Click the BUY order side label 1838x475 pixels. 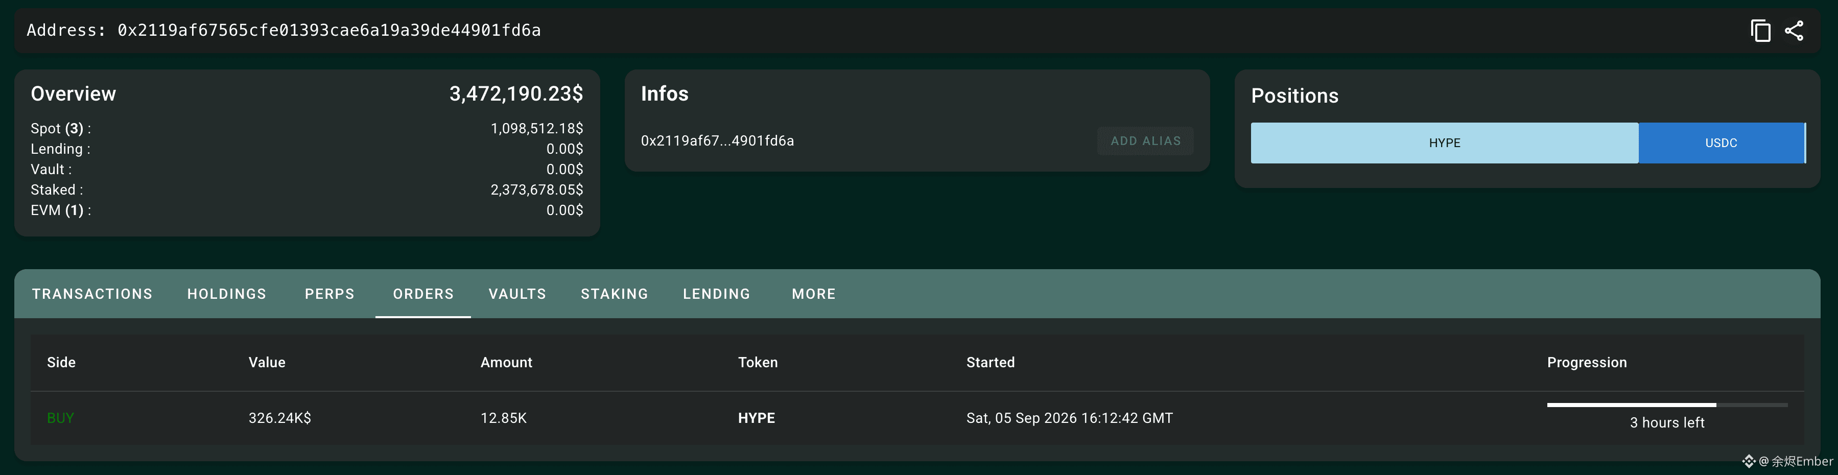click(61, 418)
